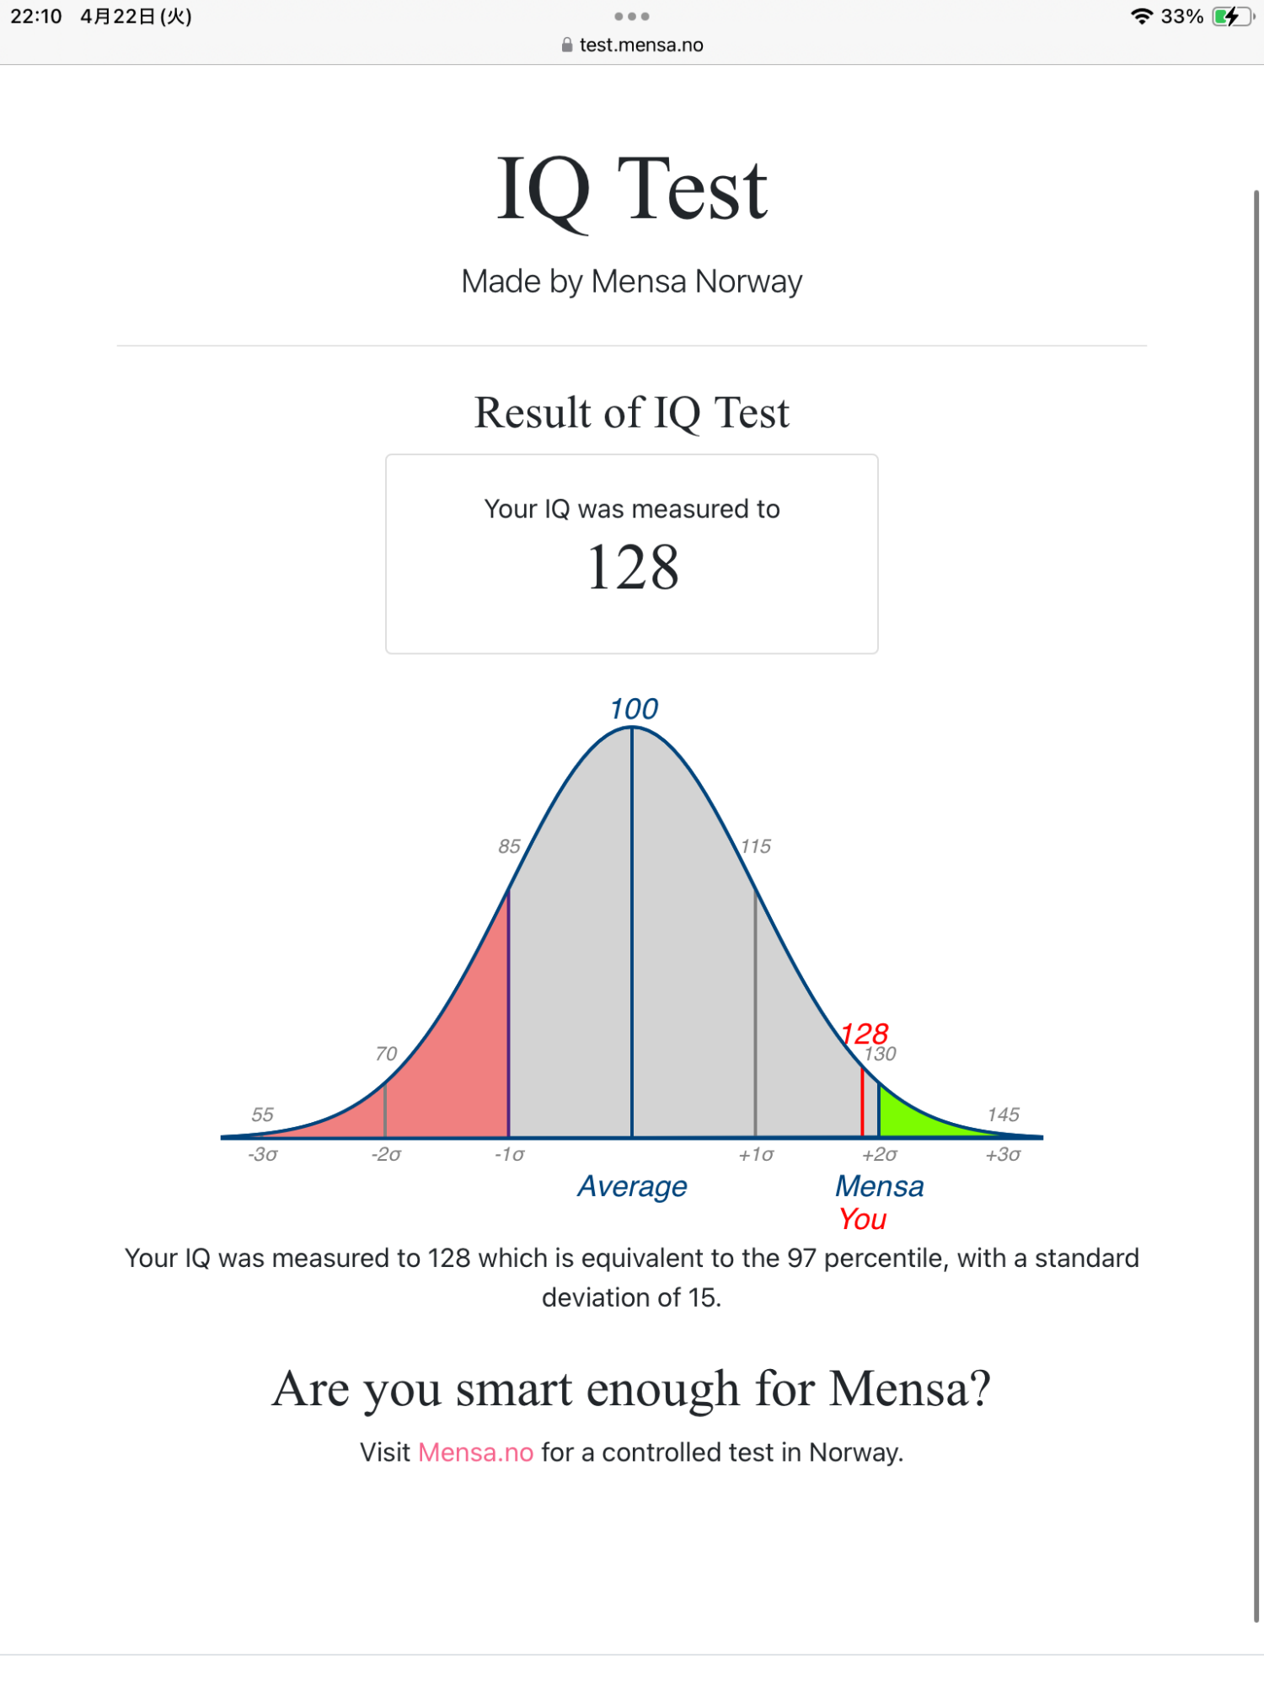Image resolution: width=1264 pixels, height=1686 pixels.
Task: Click the +3σ axis label
Action: [x=1003, y=1154]
